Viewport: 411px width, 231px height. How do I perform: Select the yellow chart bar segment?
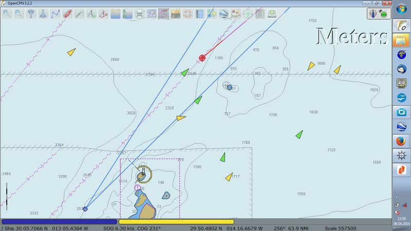[176, 222]
